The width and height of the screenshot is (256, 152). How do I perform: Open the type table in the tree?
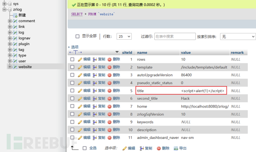[x=22, y=56]
